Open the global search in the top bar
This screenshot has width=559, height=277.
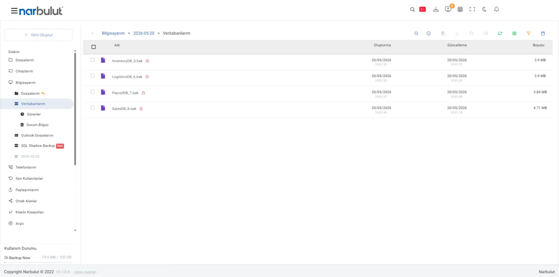412,9
